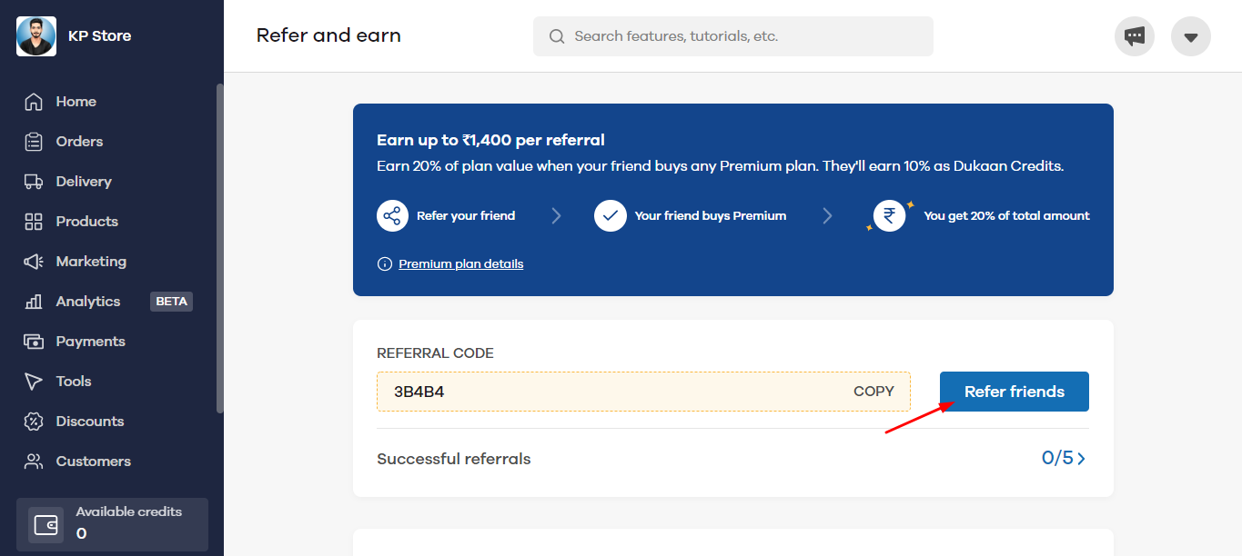The height and width of the screenshot is (556, 1242).
Task: Select the Payments menu label
Action: [90, 342]
